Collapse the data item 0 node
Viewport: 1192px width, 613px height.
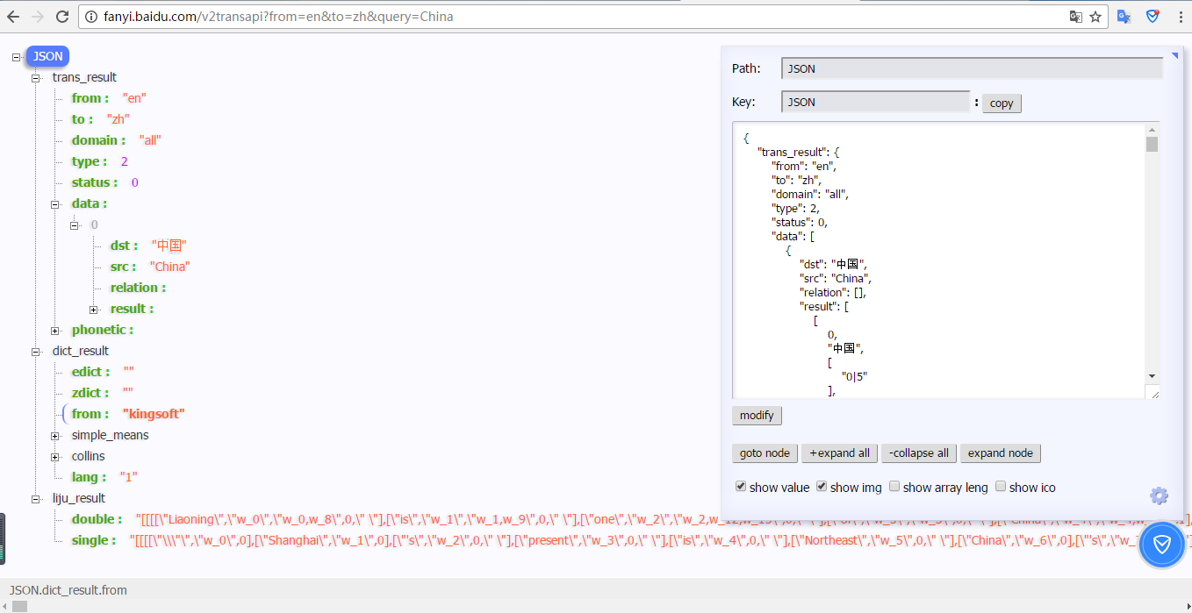click(75, 225)
